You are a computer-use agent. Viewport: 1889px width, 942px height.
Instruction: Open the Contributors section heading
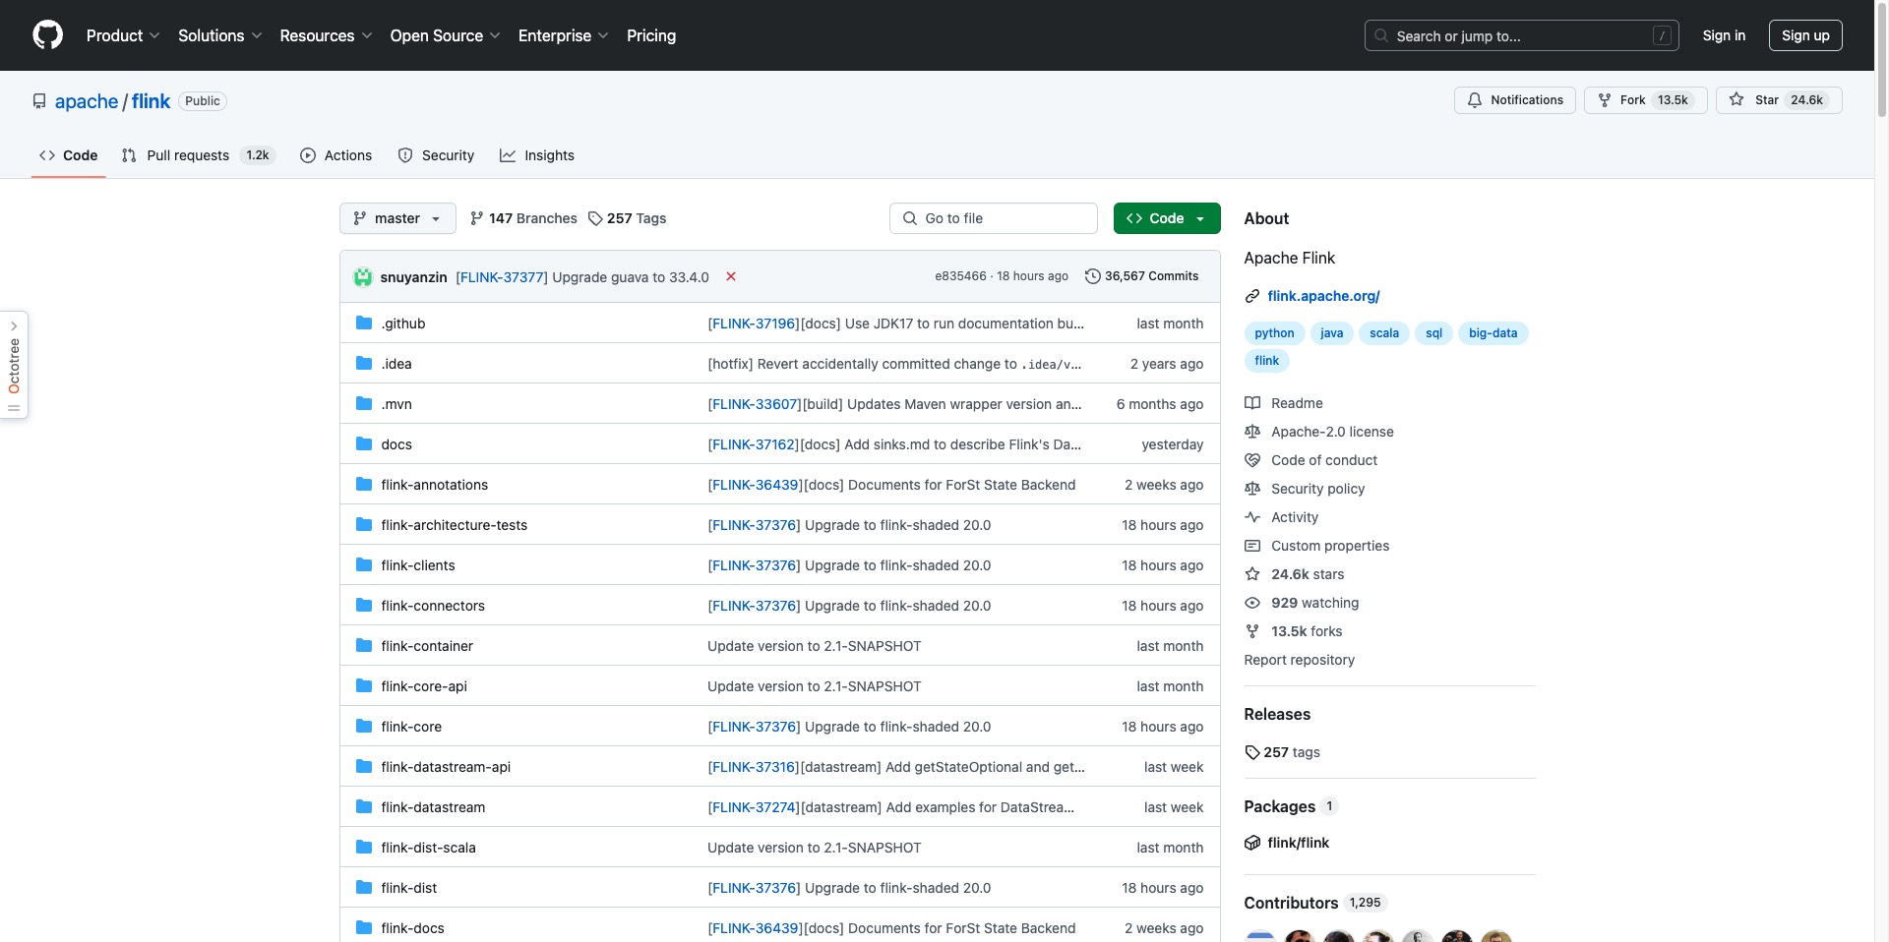tap(1291, 903)
